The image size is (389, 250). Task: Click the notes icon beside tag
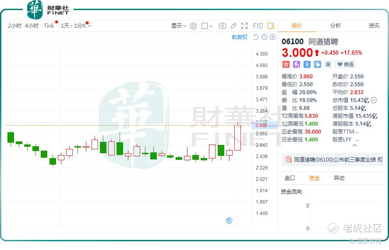pyautogui.click(x=328, y=64)
